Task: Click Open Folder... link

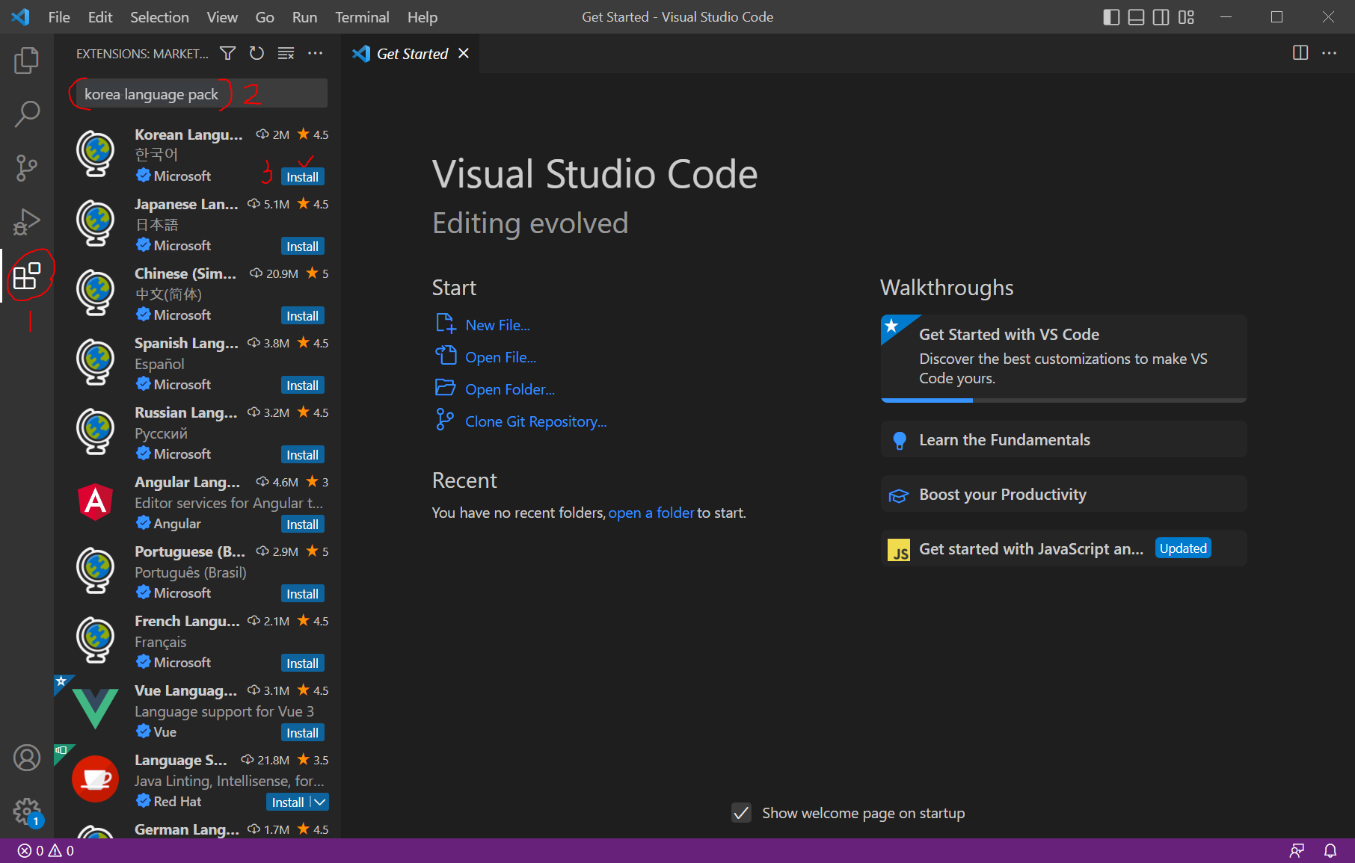Action: tap(510, 389)
